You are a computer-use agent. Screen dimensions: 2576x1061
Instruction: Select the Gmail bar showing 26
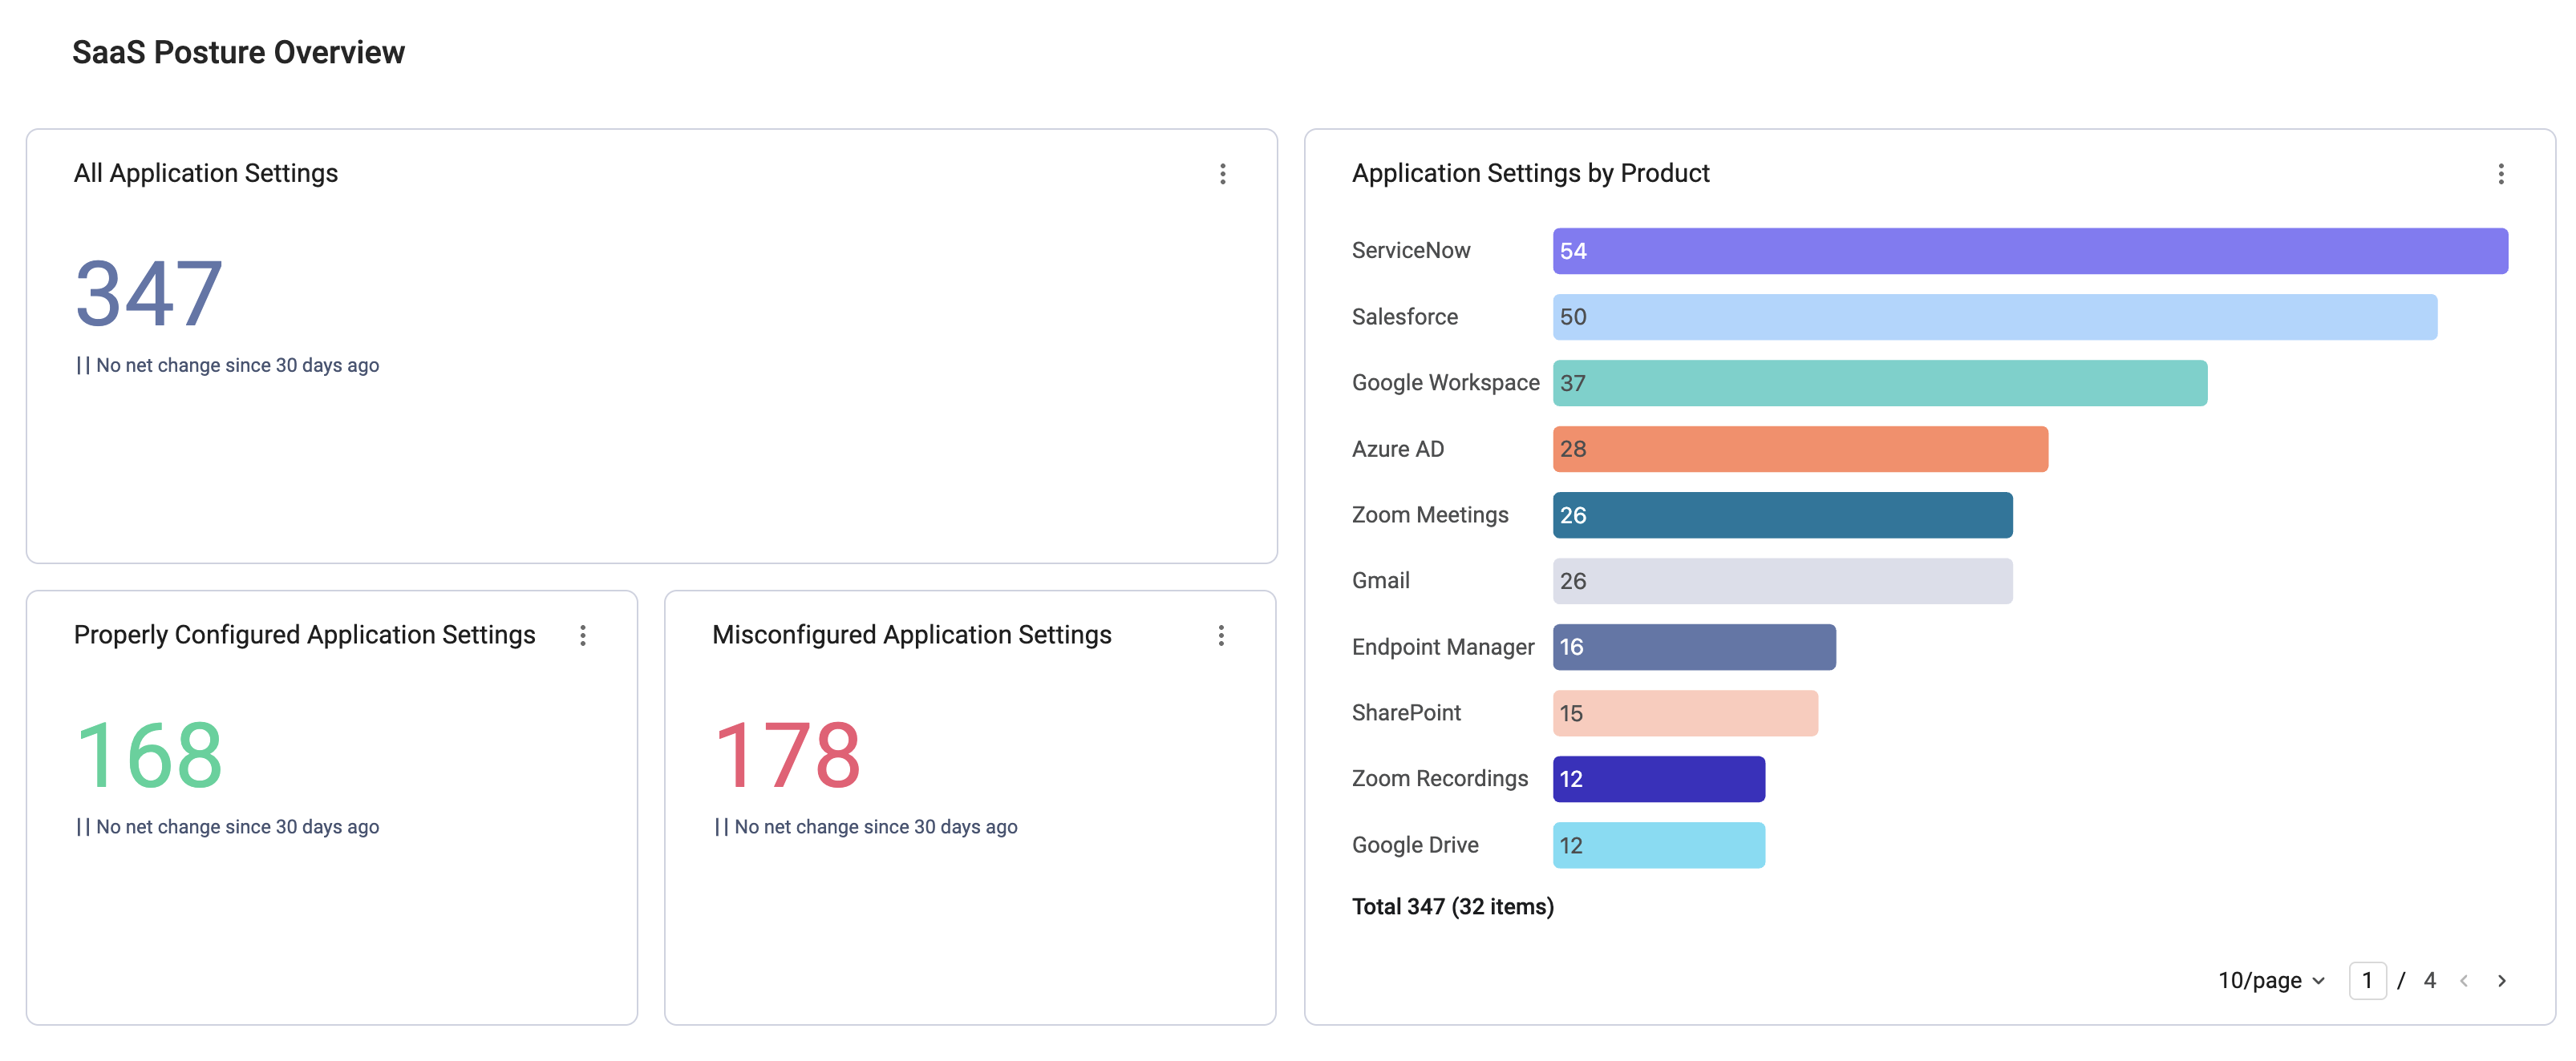coord(1783,580)
